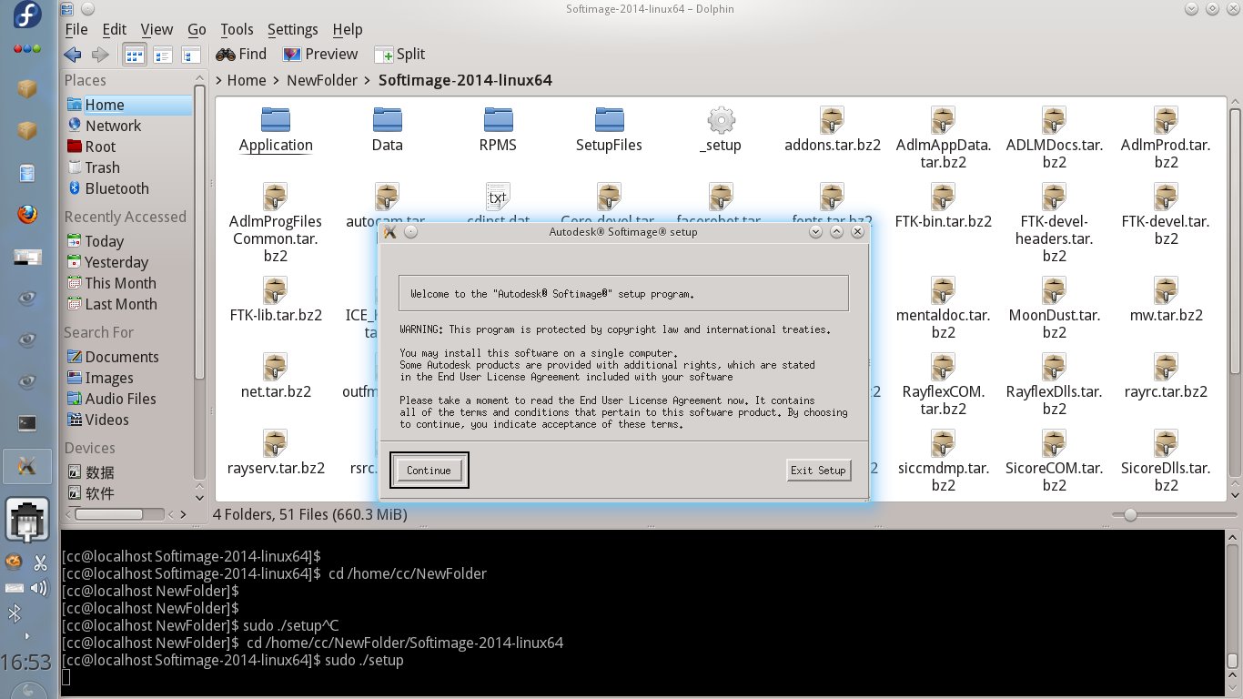Viewport: 1243px width, 699px height.
Task: Select FTK-devel-headers.tar.bz2 archive icon
Action: (1055, 196)
